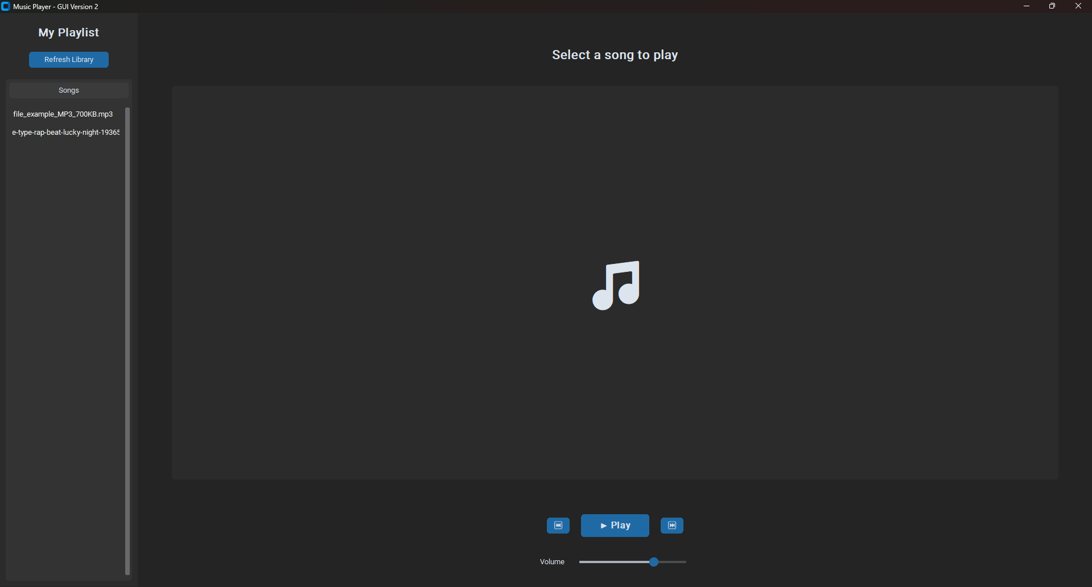Screen dimensions: 1092x587
Task: Click the Music Player app icon in title bar
Action: coord(6,6)
